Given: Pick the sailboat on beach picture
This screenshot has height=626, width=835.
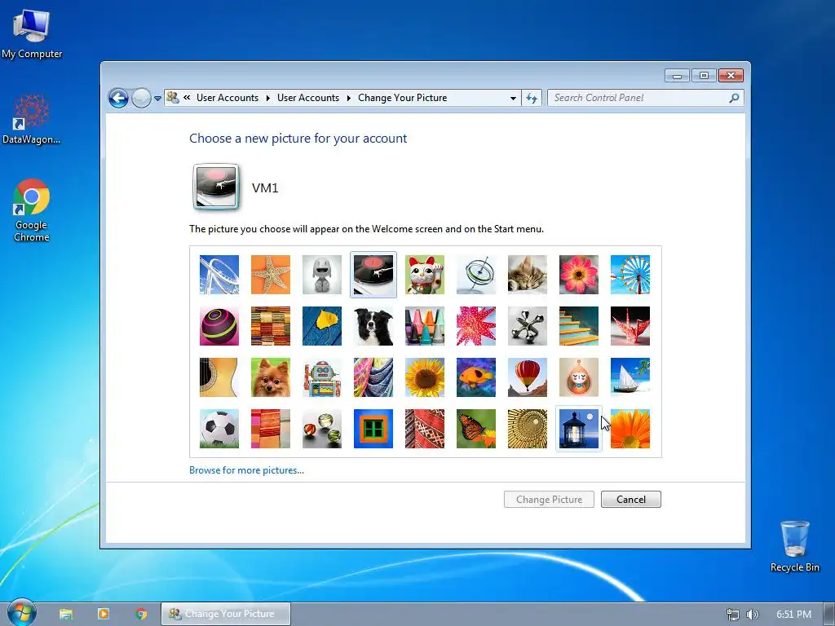Looking at the screenshot, I should pos(630,377).
